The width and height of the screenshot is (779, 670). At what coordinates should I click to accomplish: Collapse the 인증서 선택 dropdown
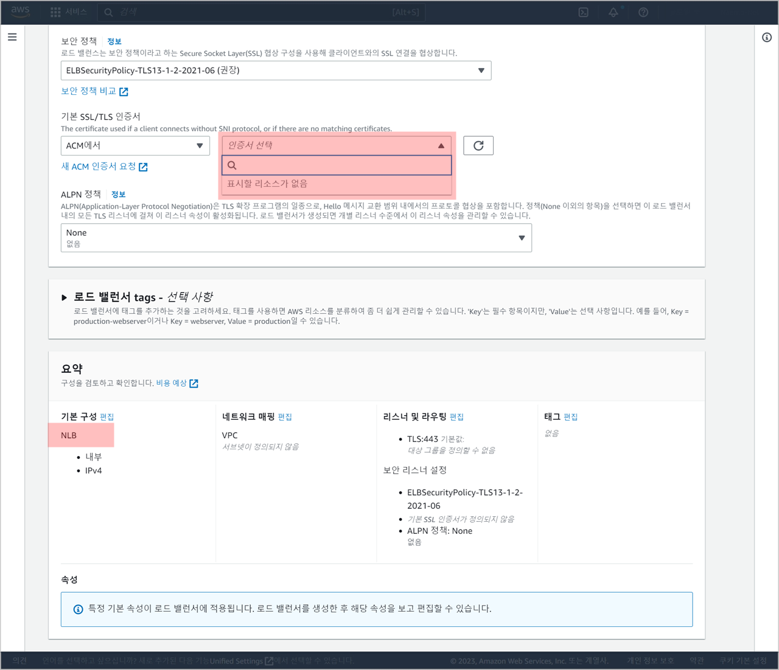point(337,145)
